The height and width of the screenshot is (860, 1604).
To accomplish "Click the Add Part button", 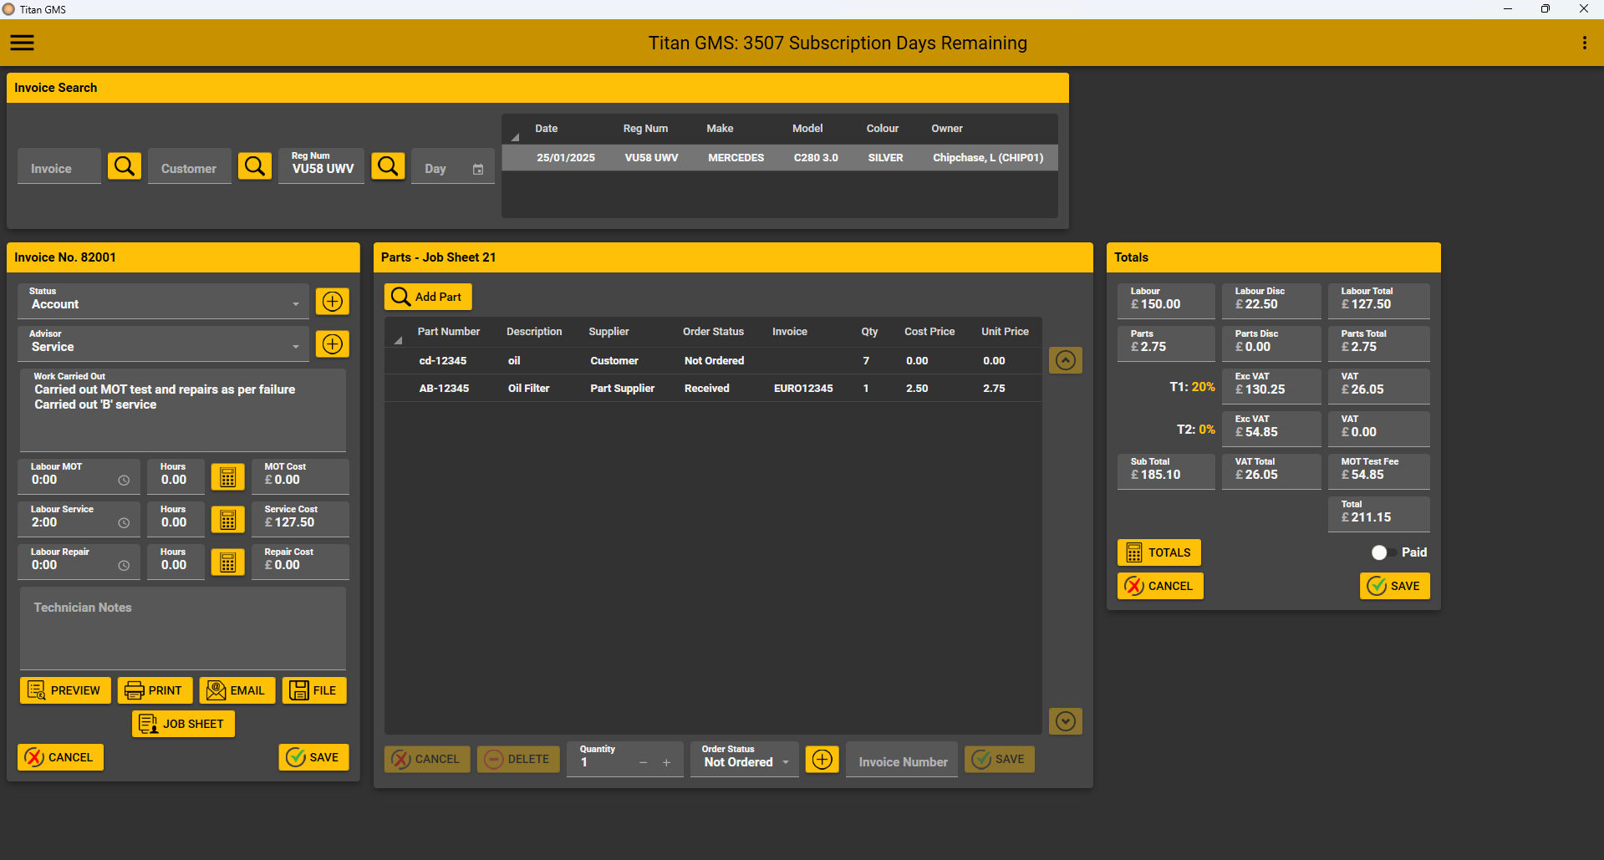I will 428,297.
